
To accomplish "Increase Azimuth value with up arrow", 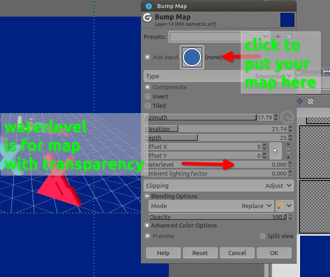I will (276, 116).
